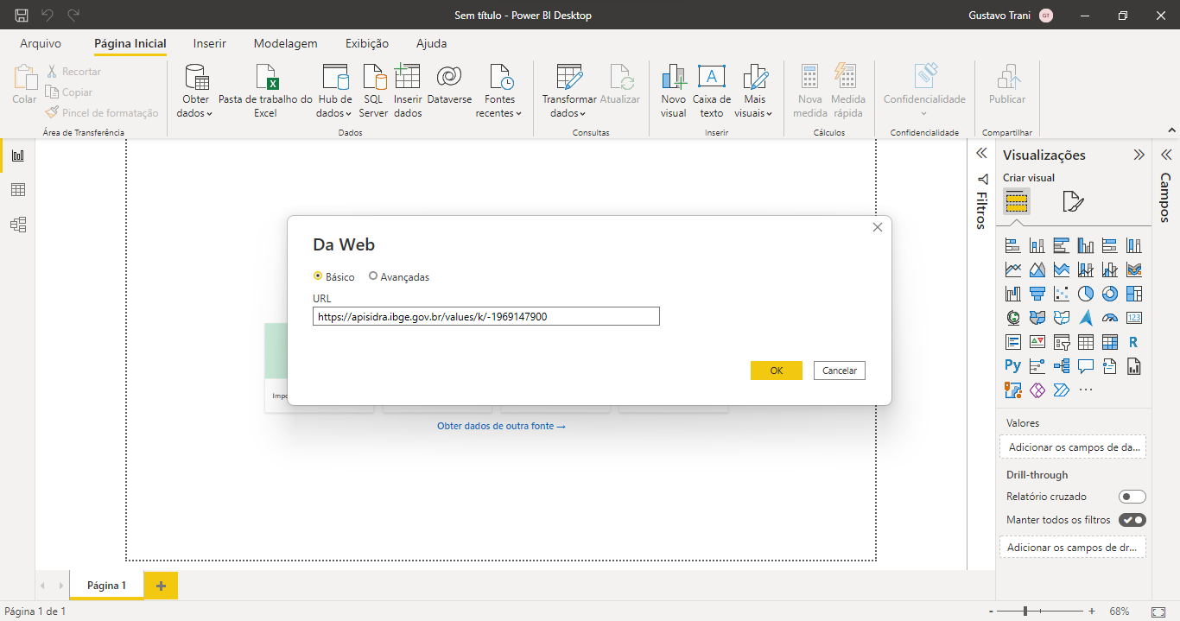Viewport: 1180px width, 621px height.
Task: Select the waterfall chart visual
Action: pos(1013,294)
